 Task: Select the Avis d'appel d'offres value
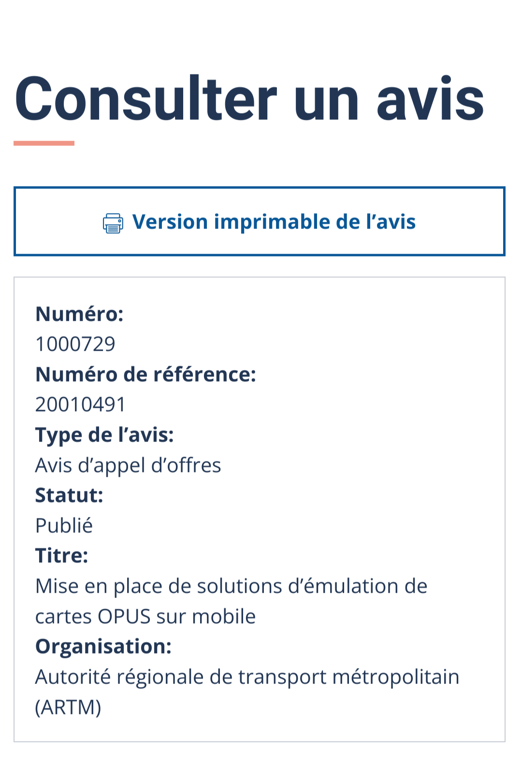click(x=128, y=466)
